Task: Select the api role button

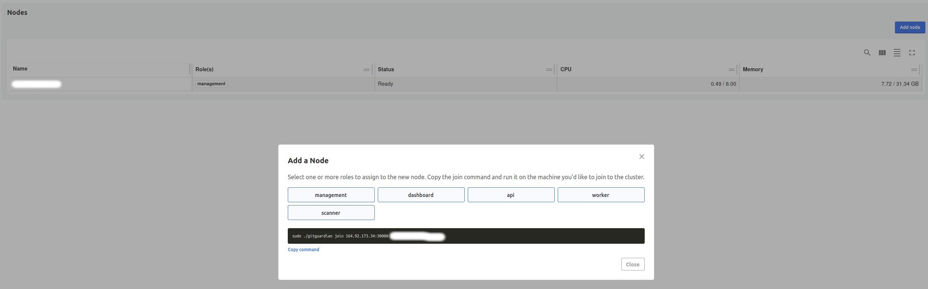Action: [511, 195]
